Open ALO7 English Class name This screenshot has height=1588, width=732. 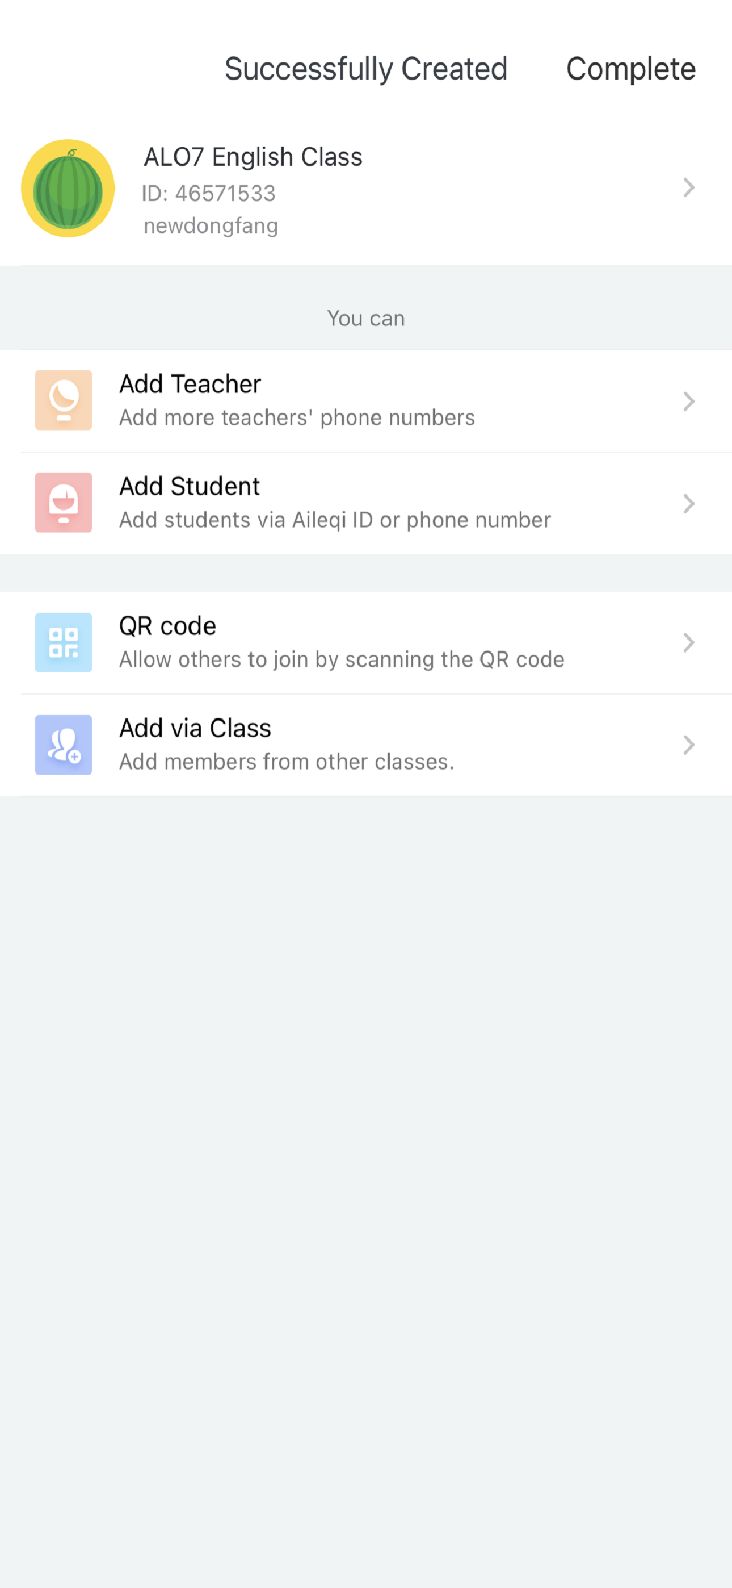click(x=253, y=157)
